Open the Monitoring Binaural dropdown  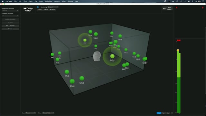click(x=53, y=7)
